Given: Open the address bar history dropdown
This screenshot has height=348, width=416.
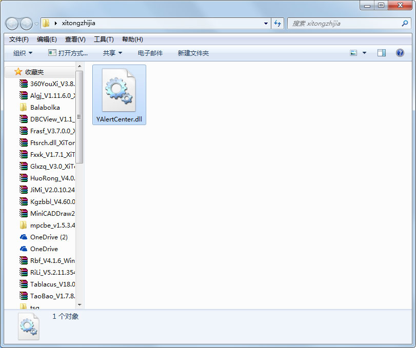Looking at the screenshot, I should click(x=266, y=24).
